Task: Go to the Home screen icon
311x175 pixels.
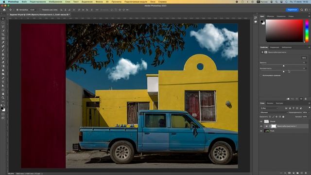Action: pyautogui.click(x=4, y=10)
